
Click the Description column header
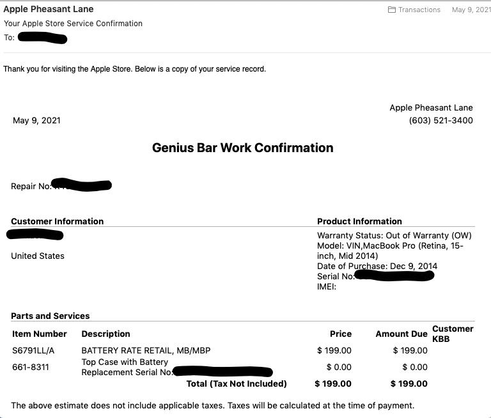coord(106,334)
